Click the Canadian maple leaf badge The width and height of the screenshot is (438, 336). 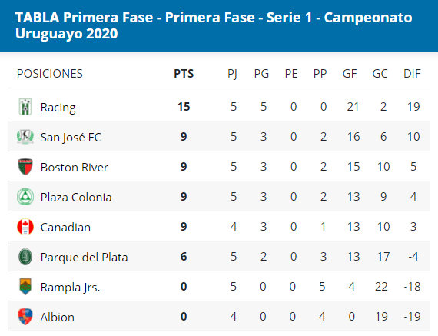pyautogui.click(x=25, y=227)
